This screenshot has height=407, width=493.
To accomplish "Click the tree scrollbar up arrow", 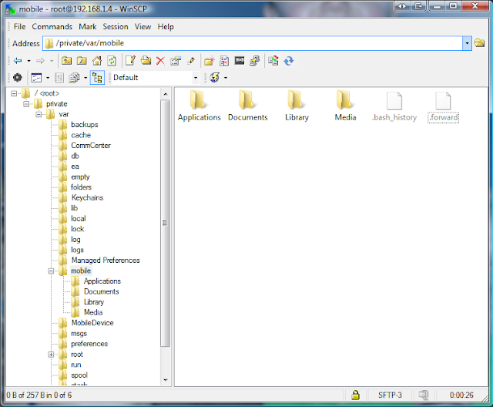I will [x=166, y=94].
